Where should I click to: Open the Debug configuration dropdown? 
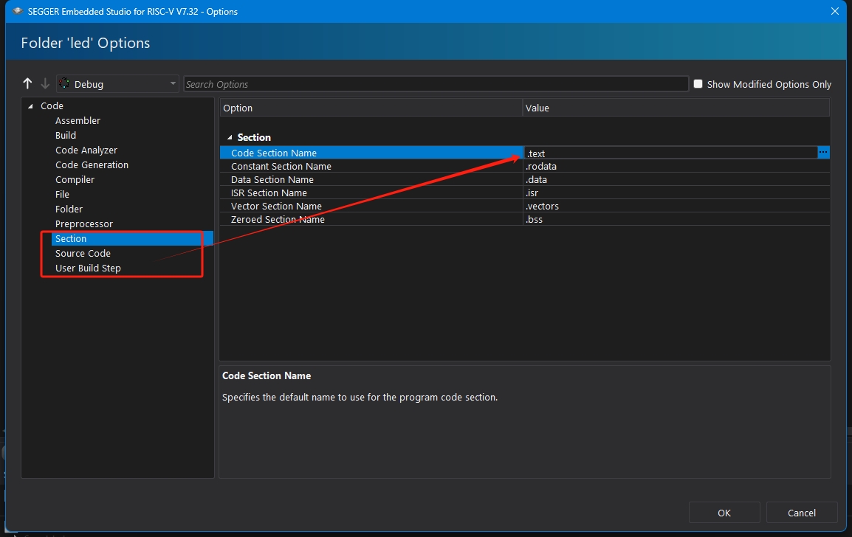(x=117, y=84)
